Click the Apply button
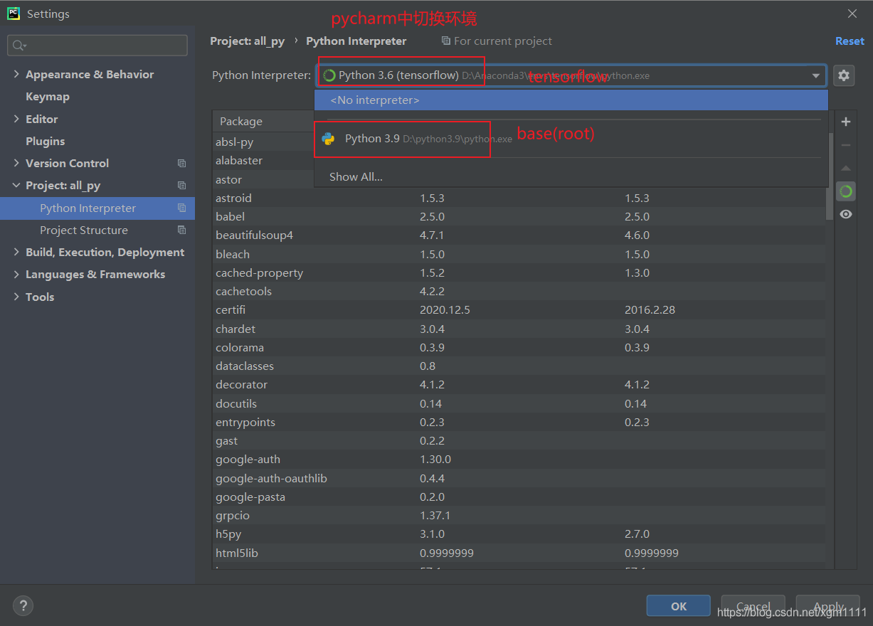Viewport: 873px width, 626px height. [828, 606]
